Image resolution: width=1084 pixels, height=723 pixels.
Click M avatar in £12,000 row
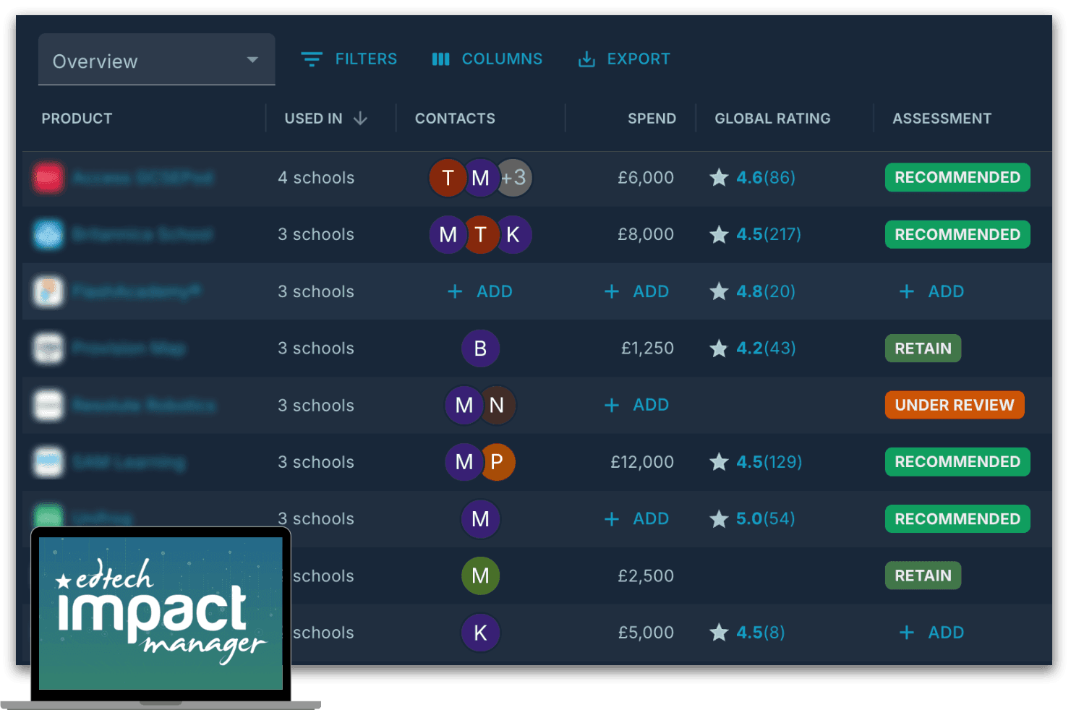tap(464, 462)
